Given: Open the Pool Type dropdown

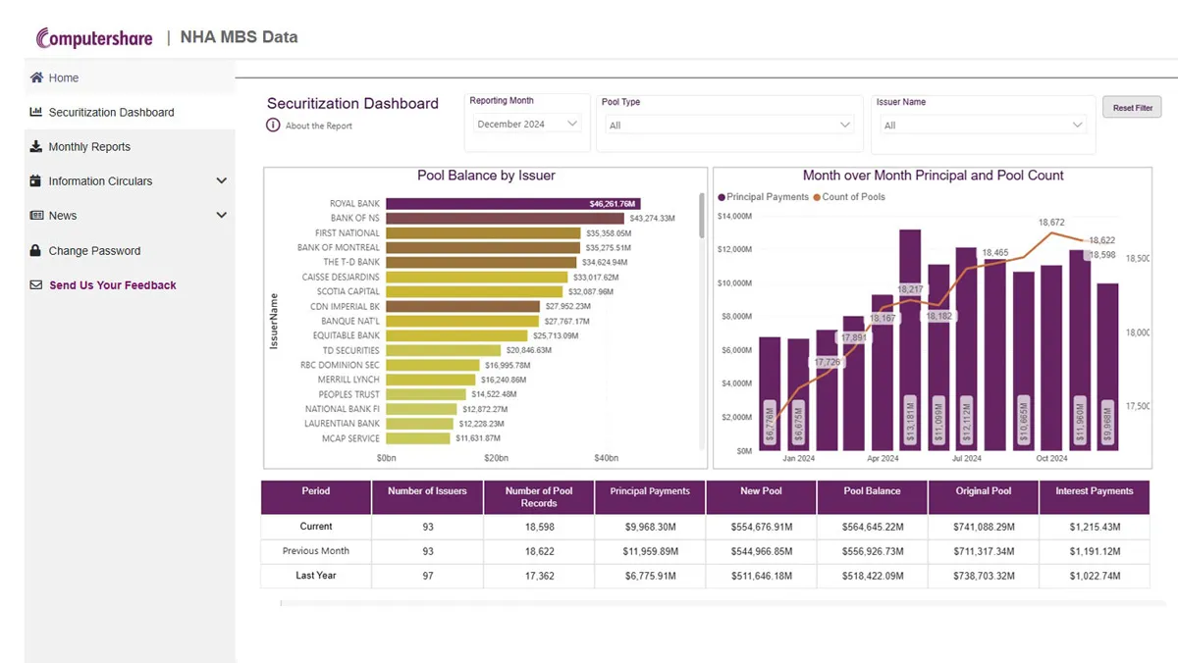Looking at the screenshot, I should tap(728, 126).
